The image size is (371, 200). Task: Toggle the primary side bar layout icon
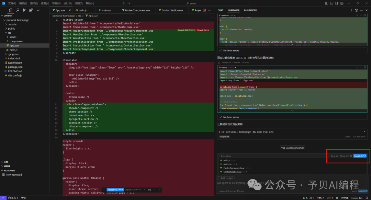pyautogui.click(x=327, y=3)
